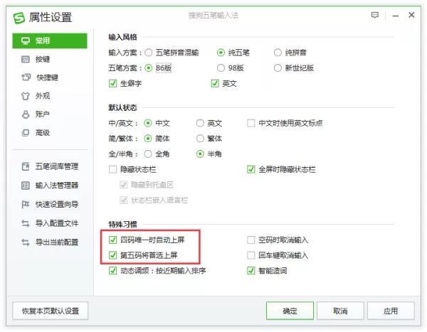The image size is (427, 332).
Task: Toggle 四码唯一时自动上屏 checkbox
Action: (112, 240)
